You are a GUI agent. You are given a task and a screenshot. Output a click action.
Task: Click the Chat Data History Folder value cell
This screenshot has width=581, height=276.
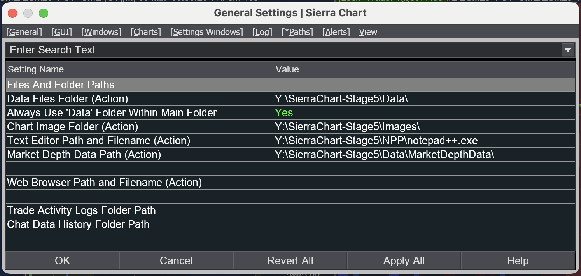click(425, 224)
